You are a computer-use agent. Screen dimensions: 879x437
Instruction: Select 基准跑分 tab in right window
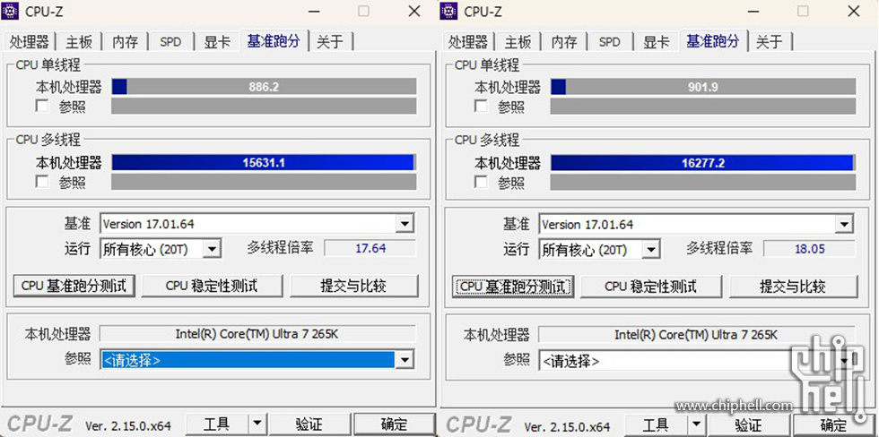[x=713, y=41]
